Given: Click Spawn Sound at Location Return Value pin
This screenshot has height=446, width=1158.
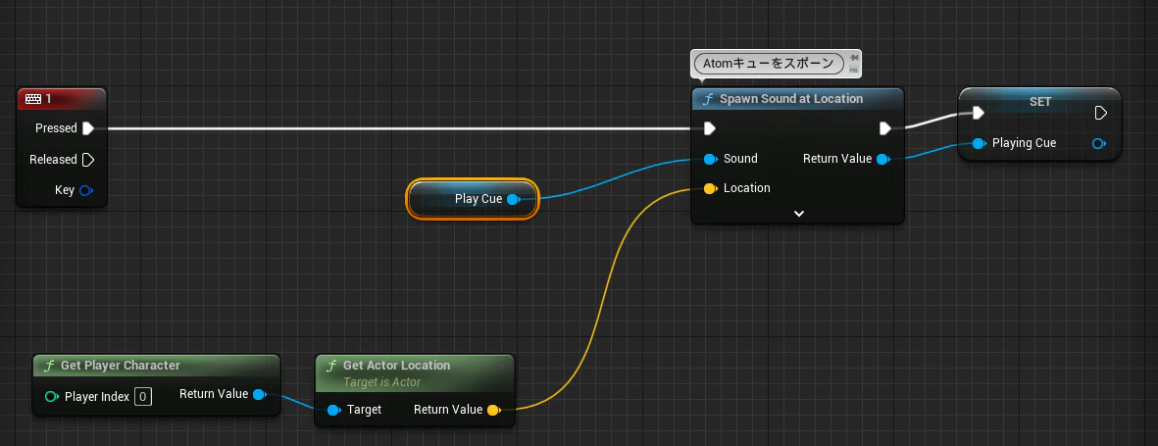Looking at the screenshot, I should (882, 159).
